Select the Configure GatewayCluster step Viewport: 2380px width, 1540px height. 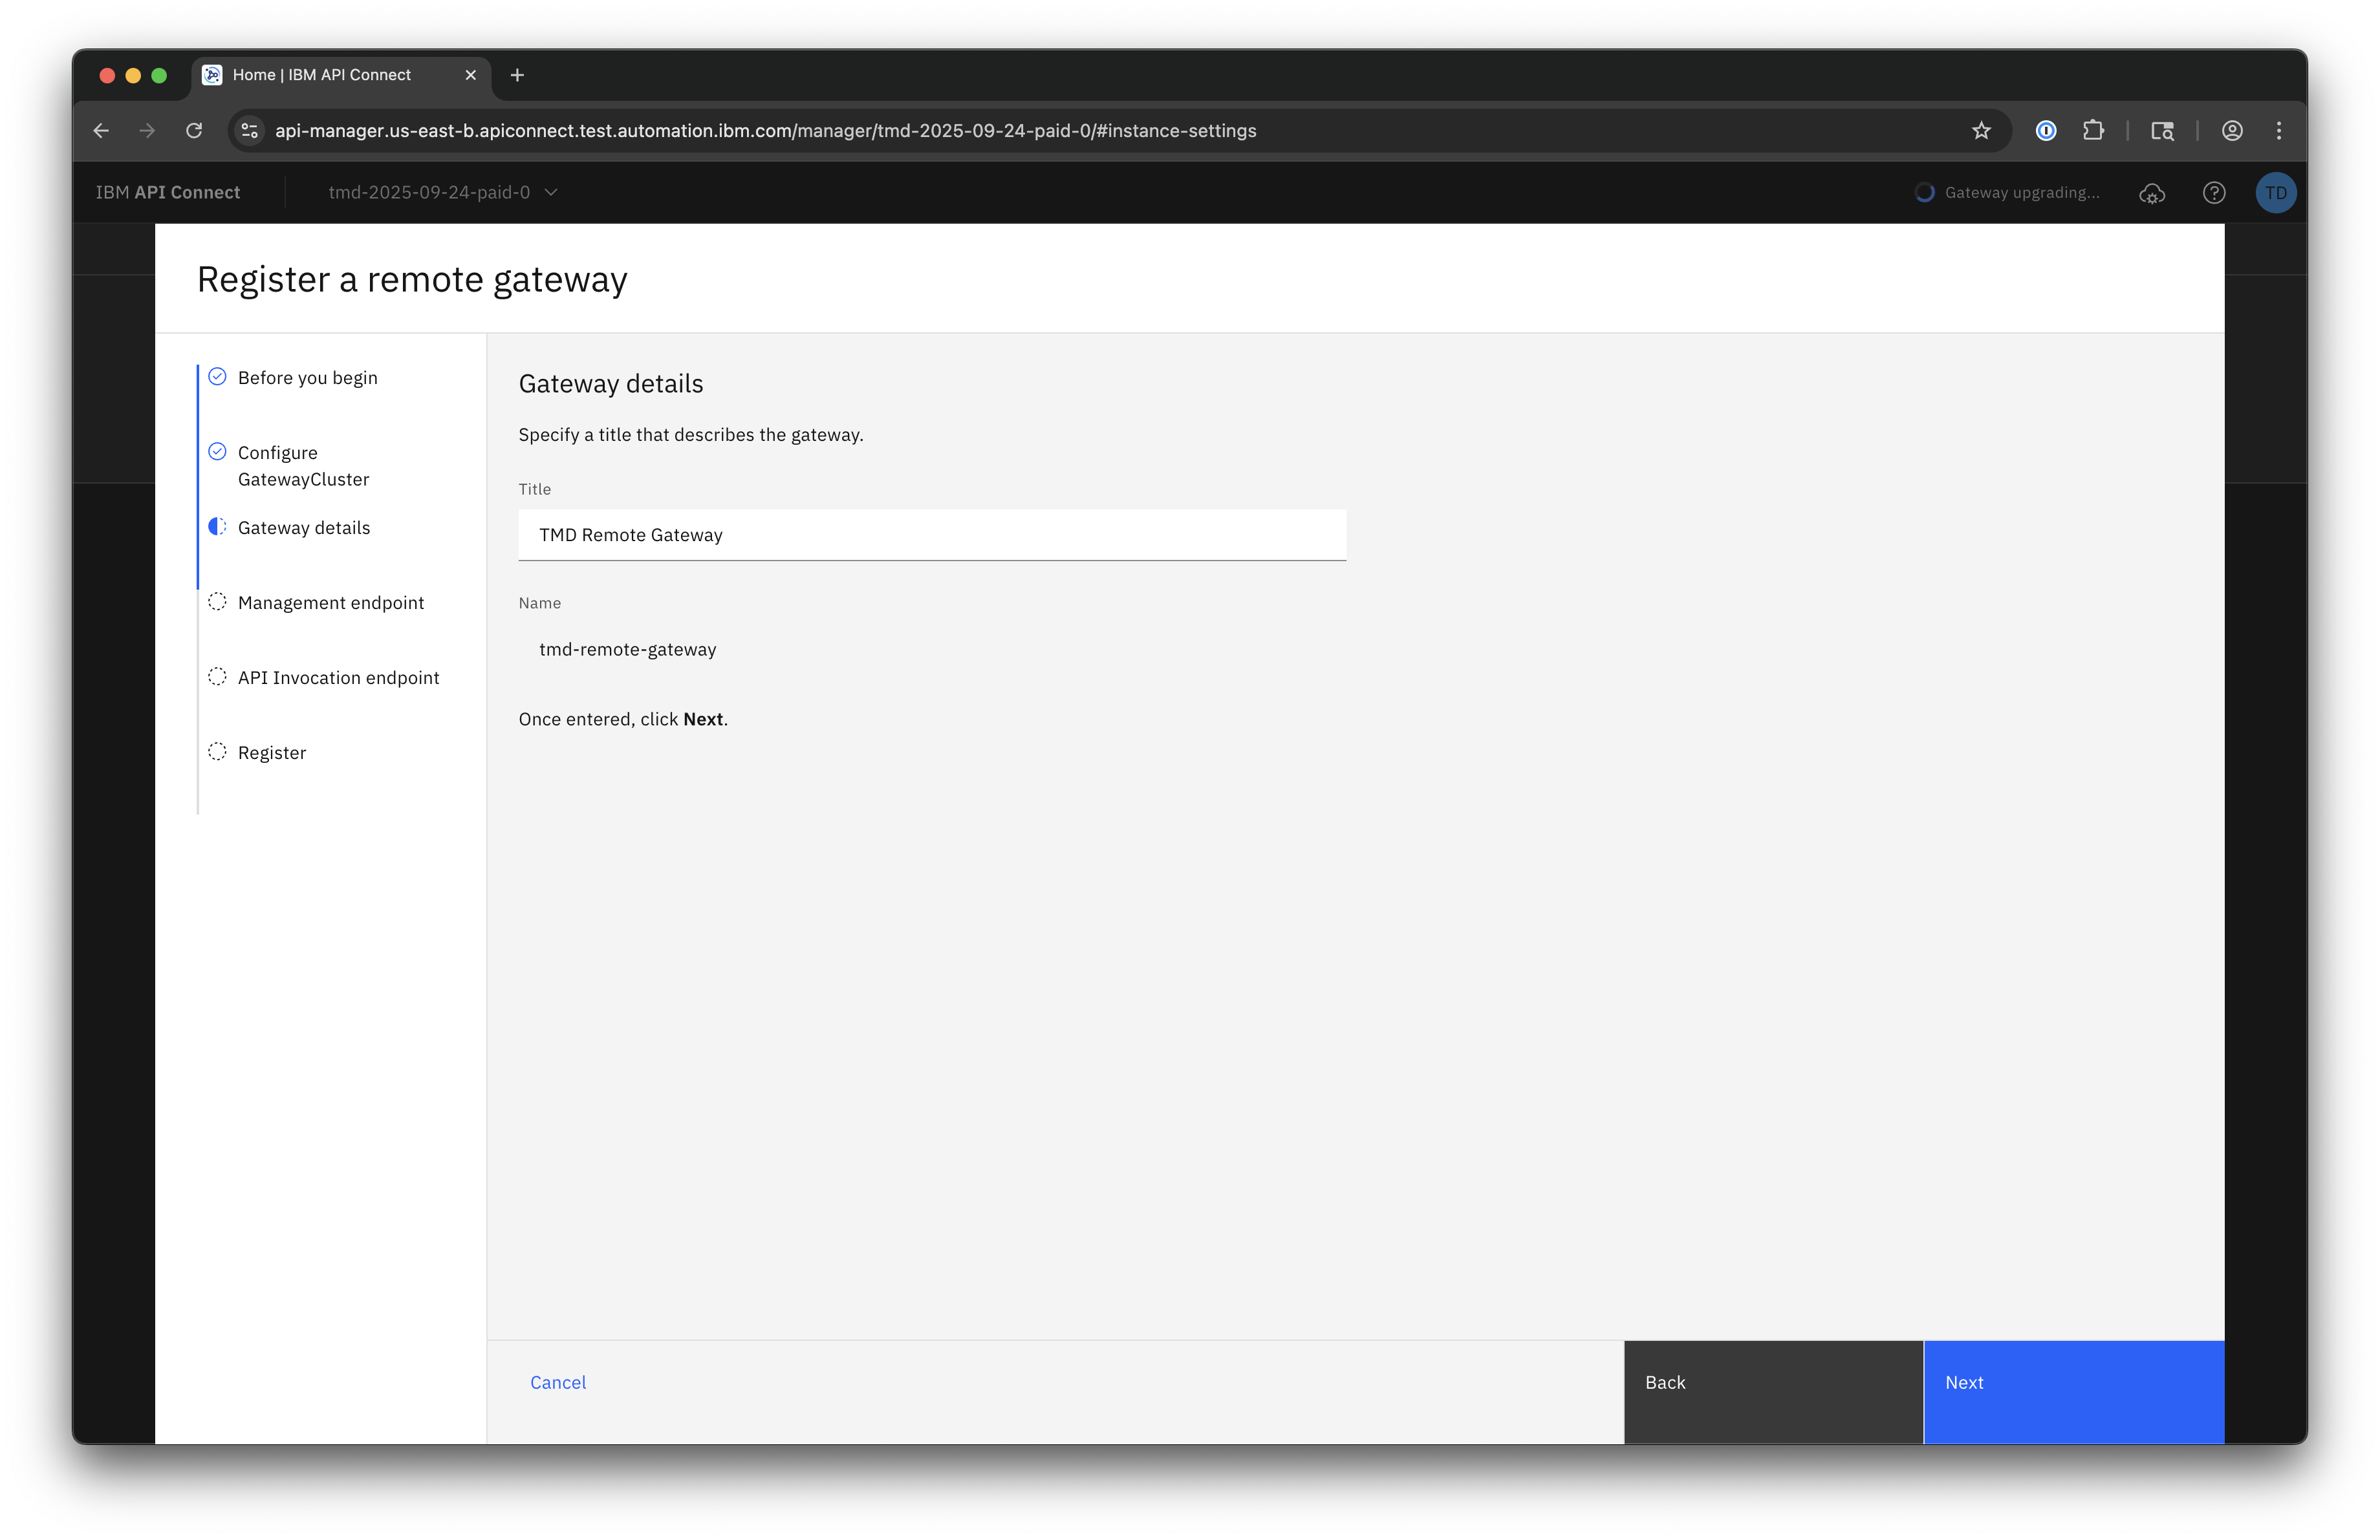pos(303,465)
